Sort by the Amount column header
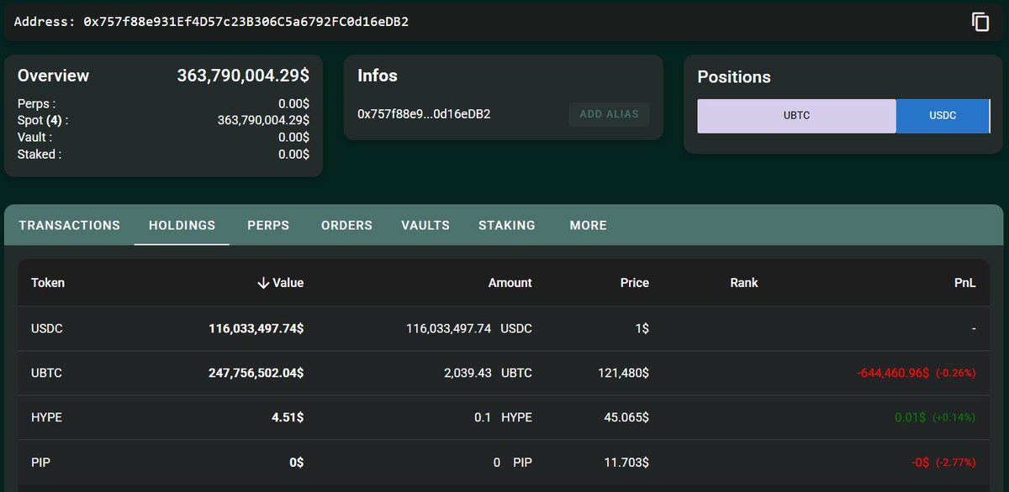 pos(510,283)
